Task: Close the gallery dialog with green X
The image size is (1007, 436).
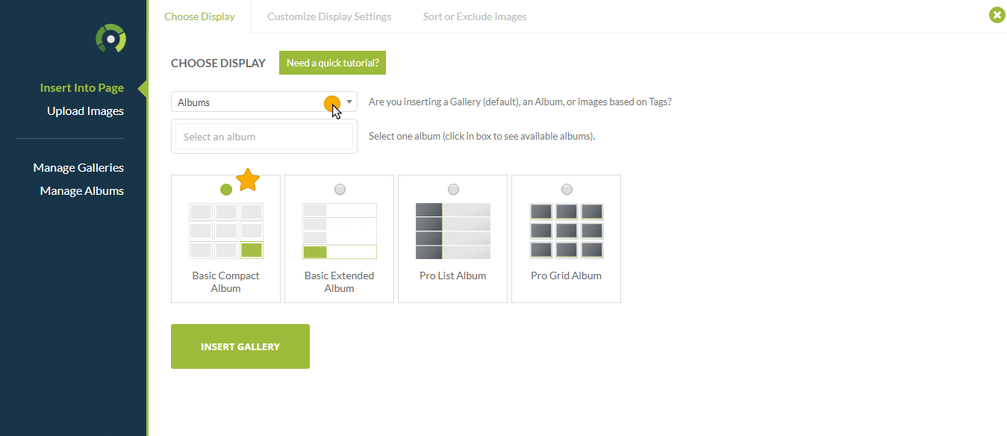Action: pos(997,15)
